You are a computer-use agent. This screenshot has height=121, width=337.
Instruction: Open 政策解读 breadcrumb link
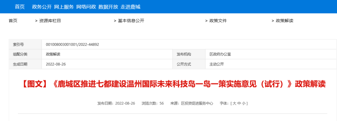point(285,21)
